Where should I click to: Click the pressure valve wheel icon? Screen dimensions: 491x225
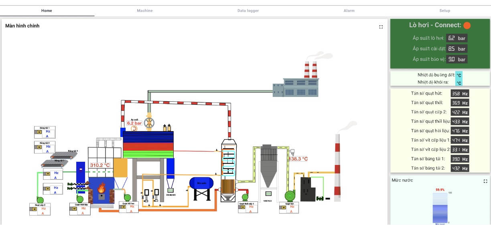tap(150, 122)
